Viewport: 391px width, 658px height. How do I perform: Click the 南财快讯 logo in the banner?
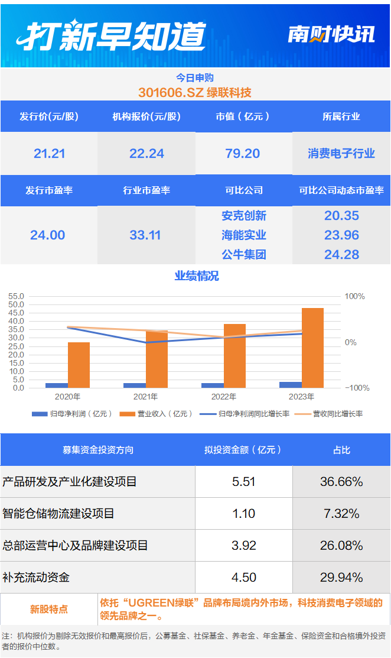[x=331, y=34]
